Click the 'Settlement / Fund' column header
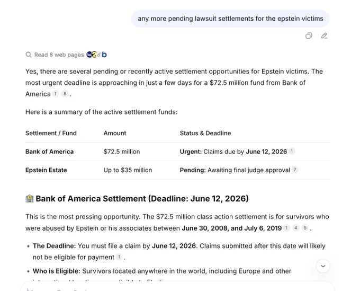Image resolution: width=360 pixels, height=291 pixels. [51, 133]
